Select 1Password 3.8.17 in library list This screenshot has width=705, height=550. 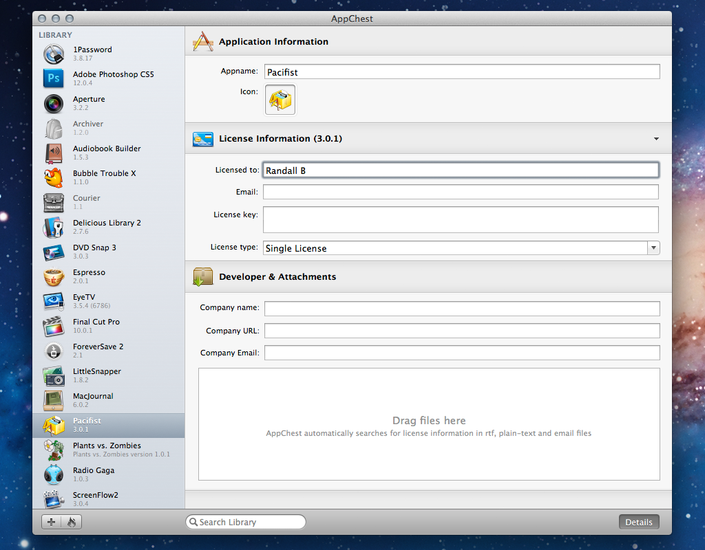pos(108,54)
